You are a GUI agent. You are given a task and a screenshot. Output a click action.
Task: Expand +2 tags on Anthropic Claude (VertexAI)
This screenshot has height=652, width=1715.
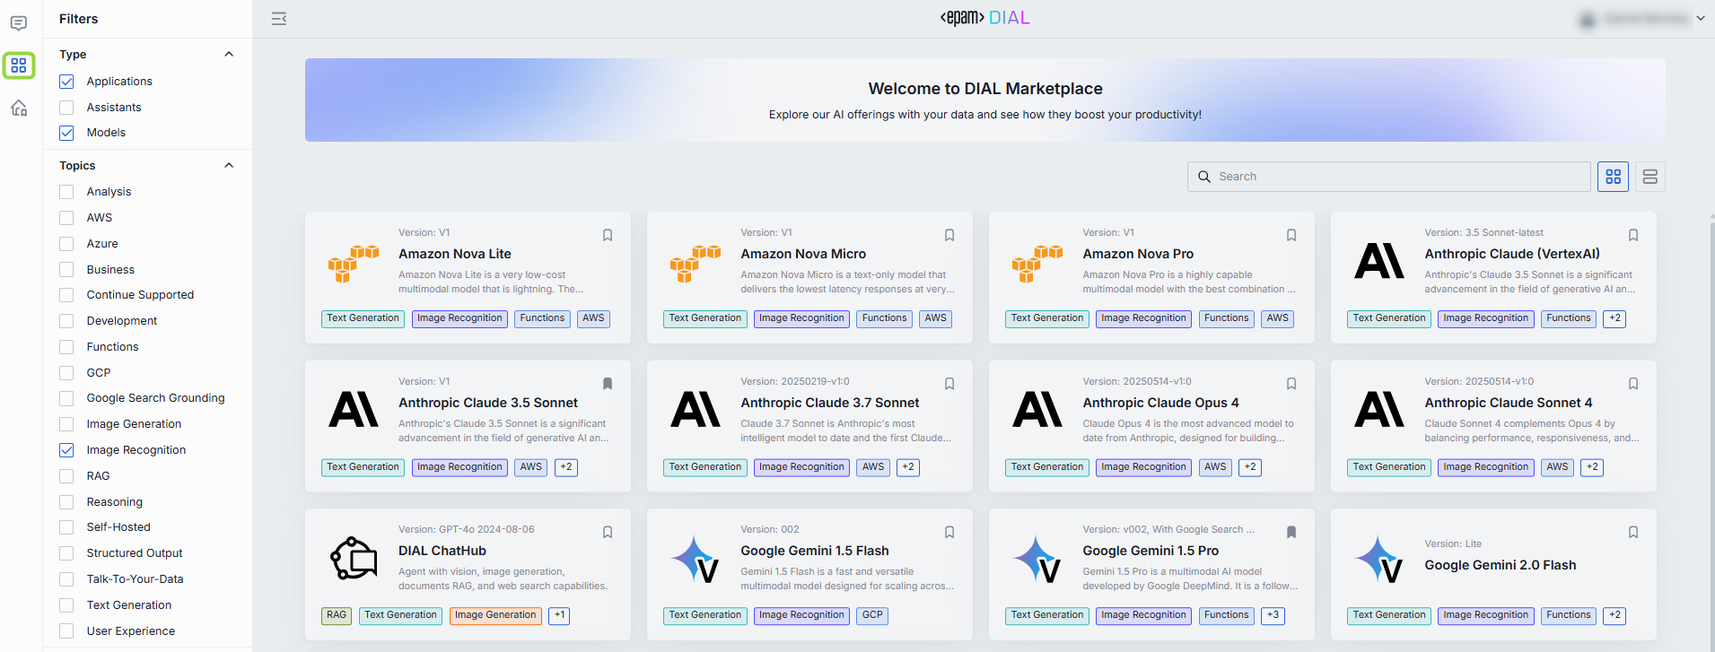(x=1615, y=318)
